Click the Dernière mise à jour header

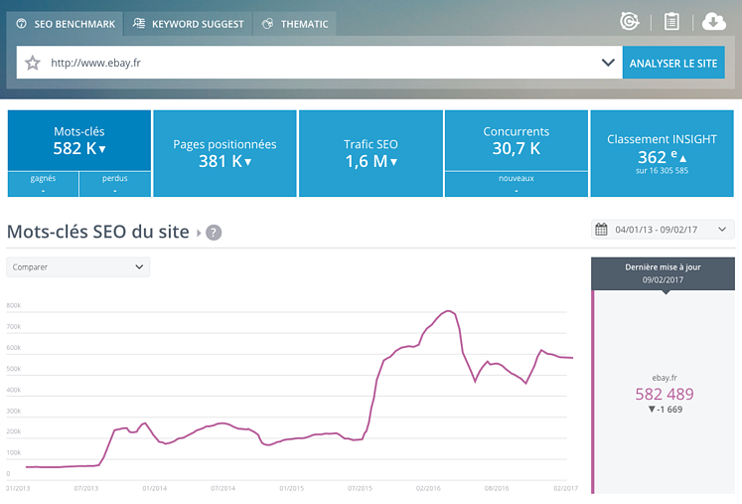(x=663, y=273)
